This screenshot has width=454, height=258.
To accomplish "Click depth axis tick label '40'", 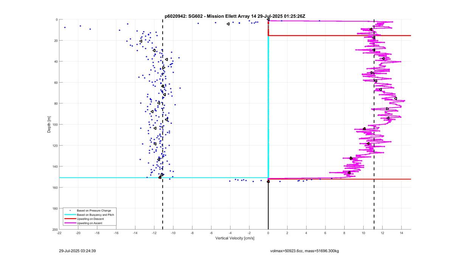I will click(56, 61).
